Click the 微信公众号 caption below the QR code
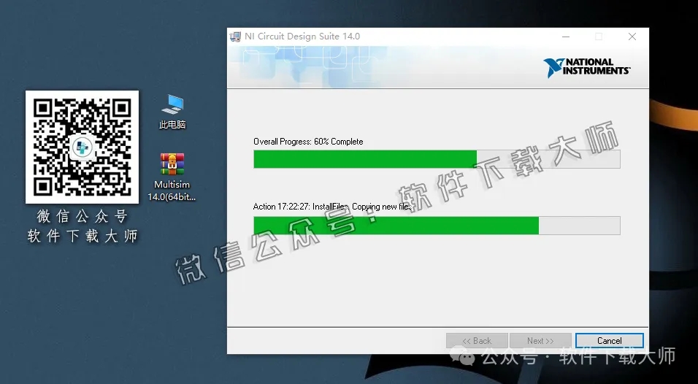 coord(82,217)
